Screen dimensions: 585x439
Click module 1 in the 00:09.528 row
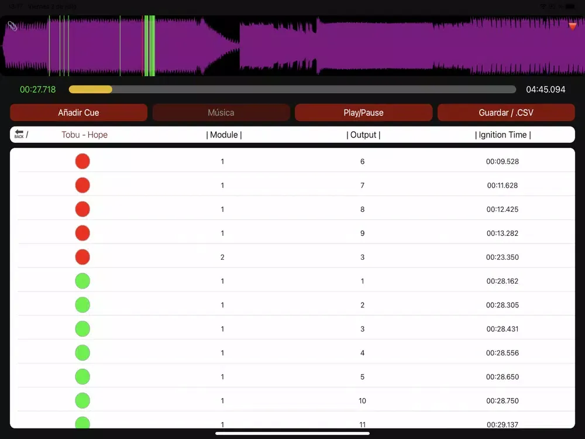[x=222, y=162]
